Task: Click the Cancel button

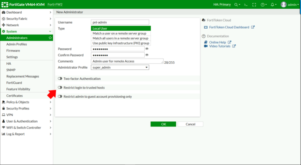Action: pos(190,124)
